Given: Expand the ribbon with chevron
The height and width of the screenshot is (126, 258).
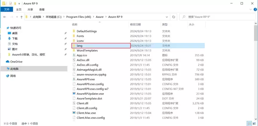Looking at the screenshot, I should (x=251, y=10).
